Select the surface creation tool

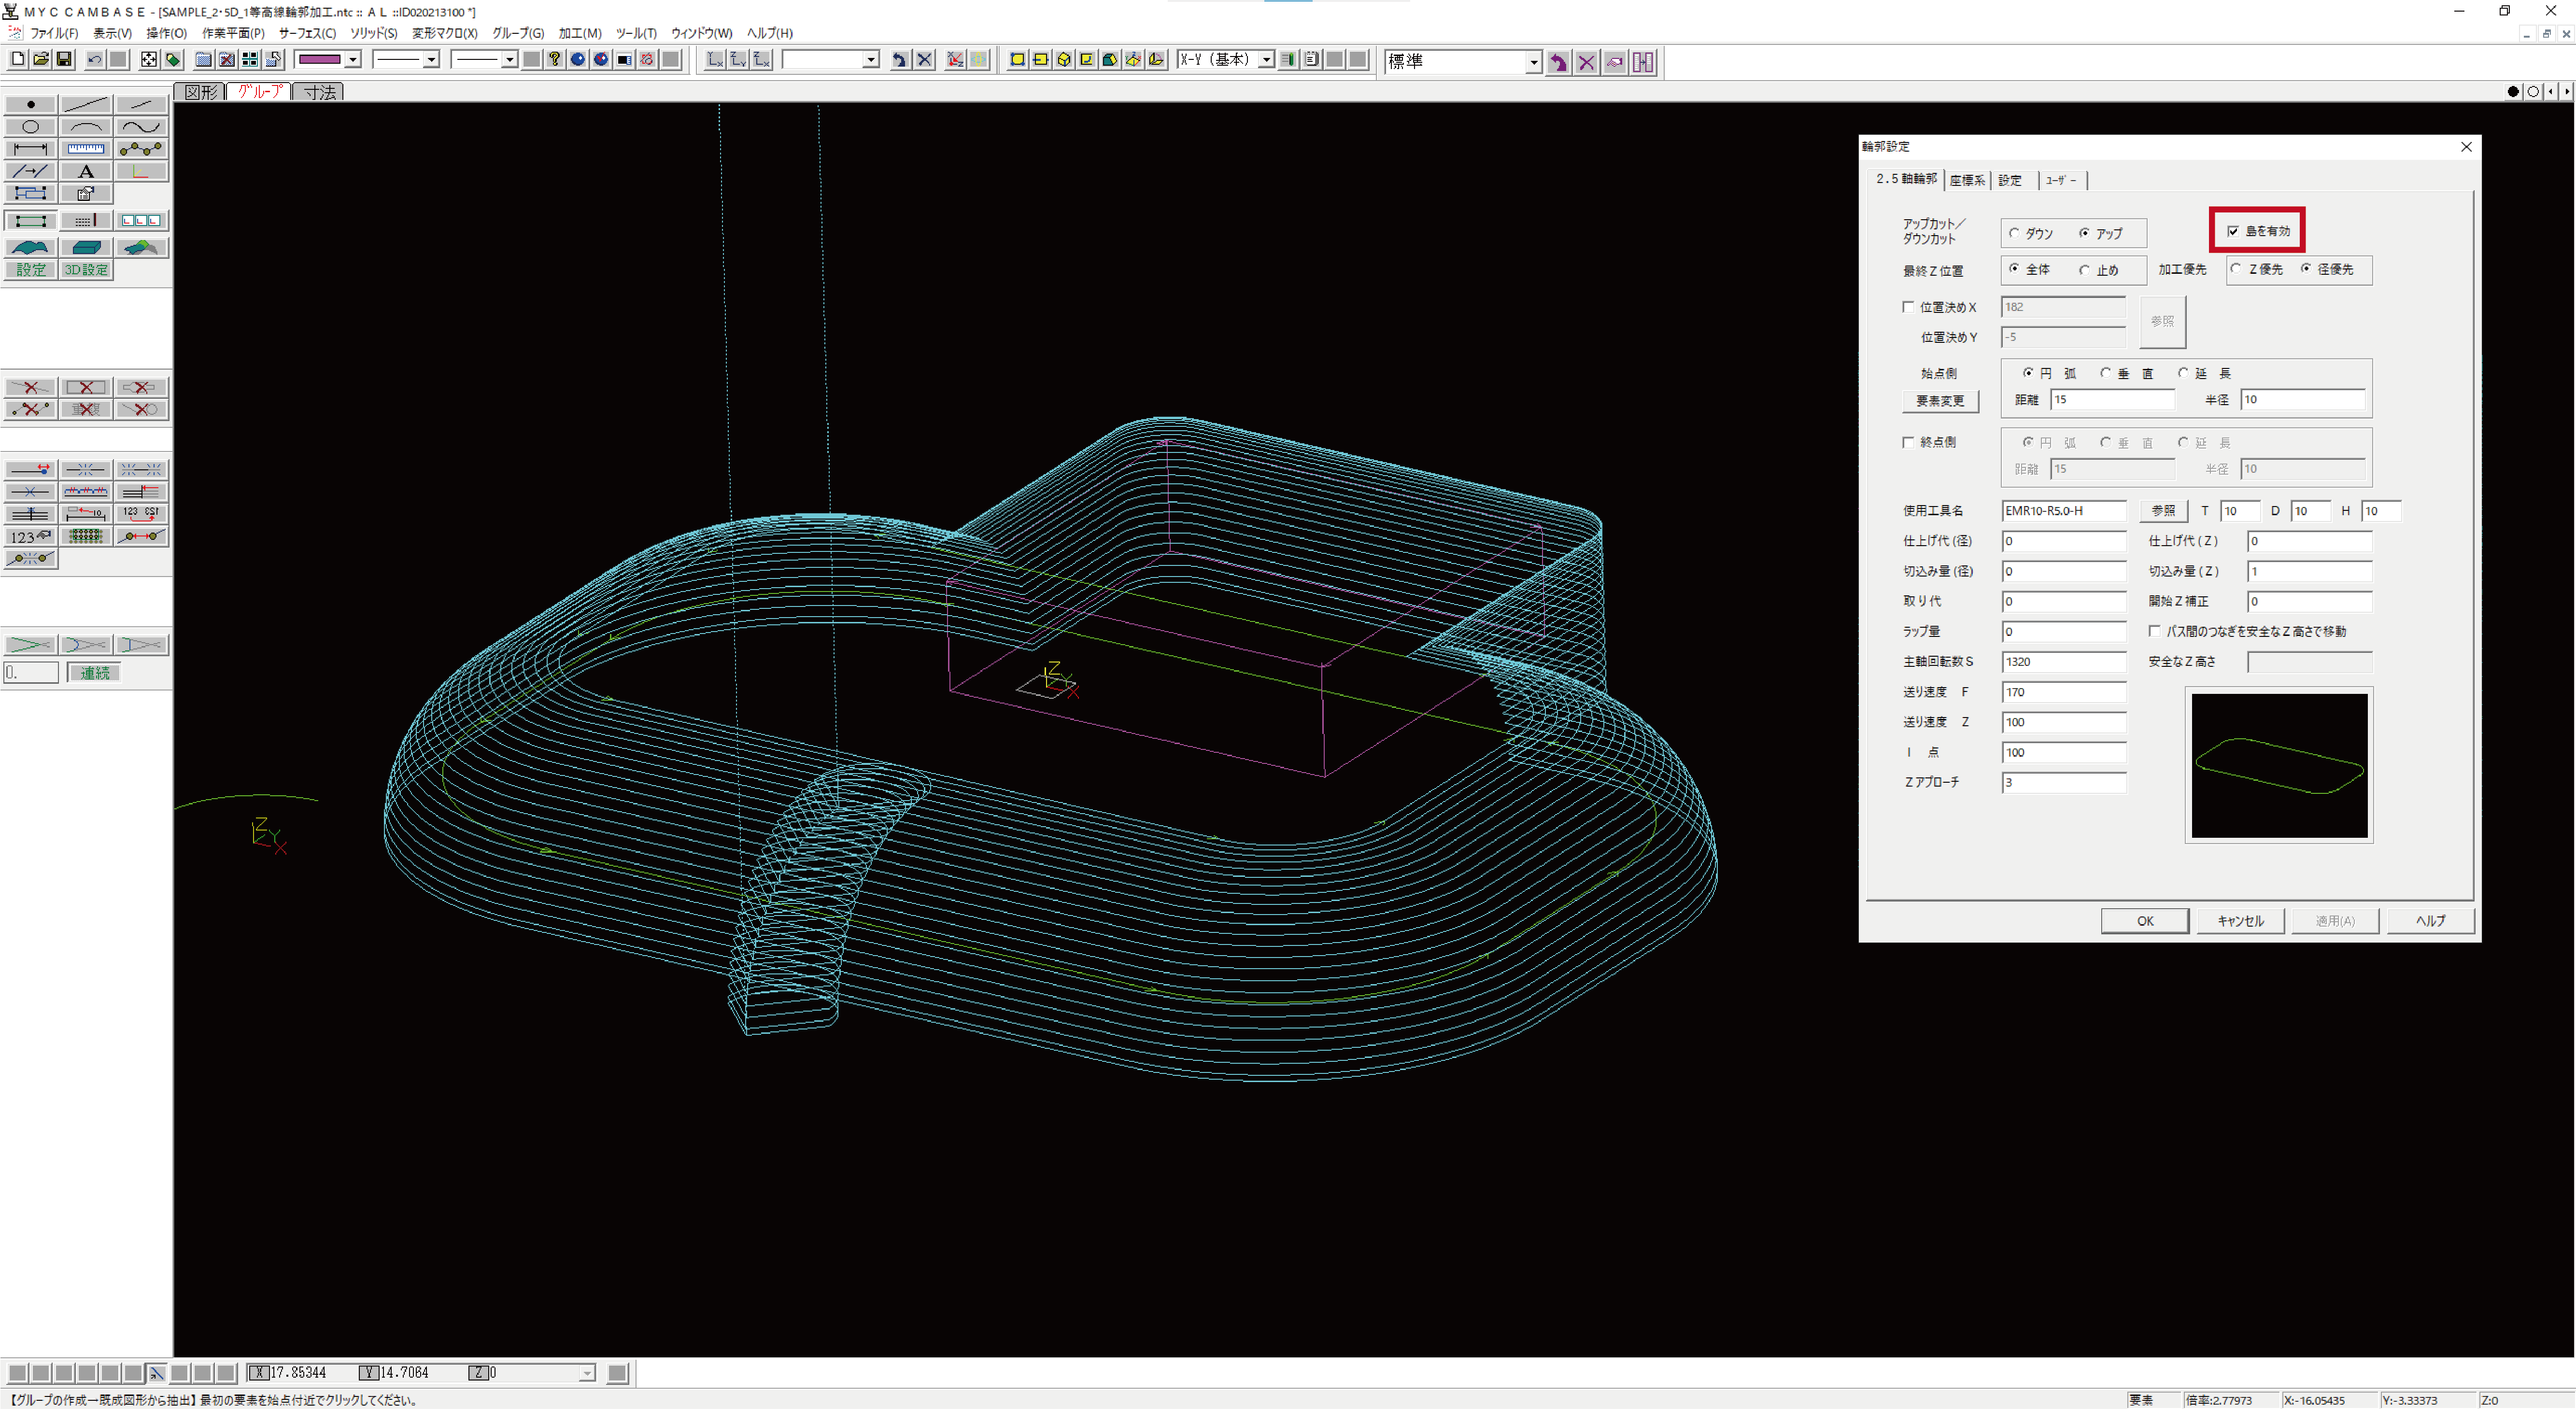pyautogui.click(x=30, y=247)
